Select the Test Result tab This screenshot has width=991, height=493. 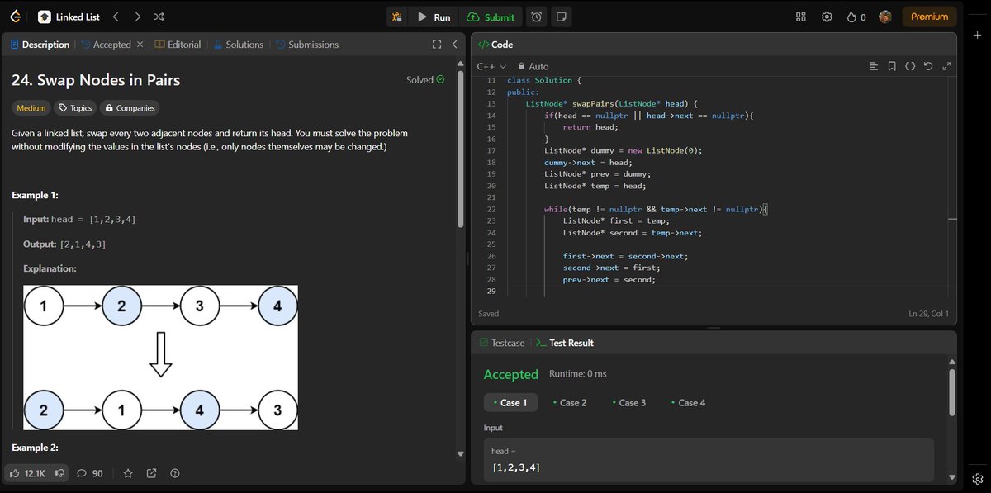[x=565, y=343]
